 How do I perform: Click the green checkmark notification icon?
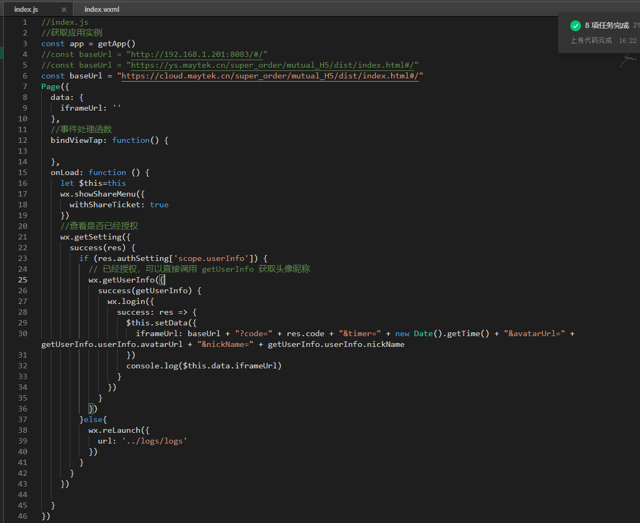coord(575,26)
